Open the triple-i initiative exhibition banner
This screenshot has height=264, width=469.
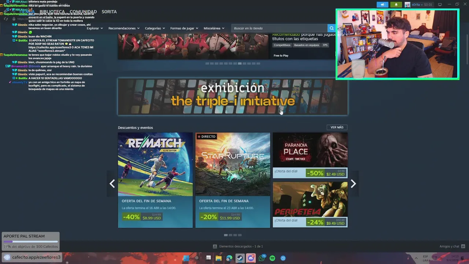click(233, 96)
